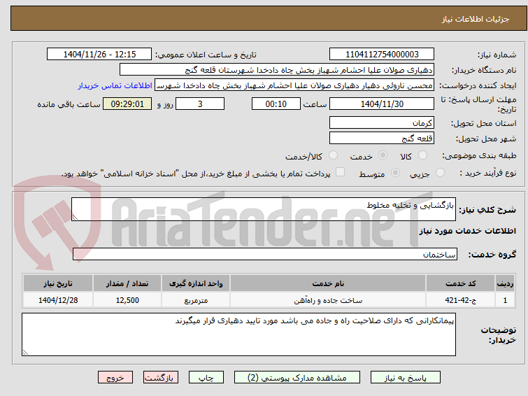
Task: Click the remaining time field 09:29:01
Action: point(127,104)
